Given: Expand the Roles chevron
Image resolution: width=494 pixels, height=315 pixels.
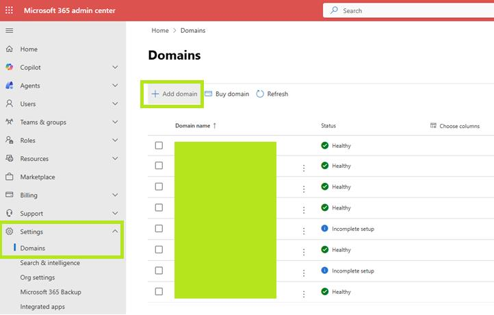Looking at the screenshot, I should 116,140.
